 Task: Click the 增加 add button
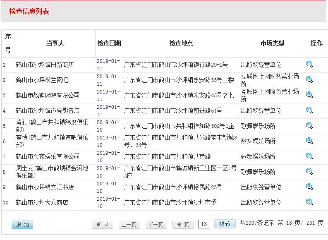22,225
